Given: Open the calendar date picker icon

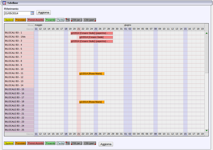Looking at the screenshot, I should [x=32, y=13].
